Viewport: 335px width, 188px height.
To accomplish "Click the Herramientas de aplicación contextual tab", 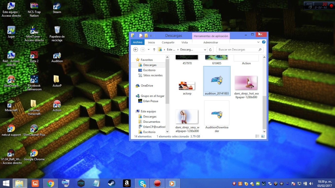I will [x=211, y=36].
